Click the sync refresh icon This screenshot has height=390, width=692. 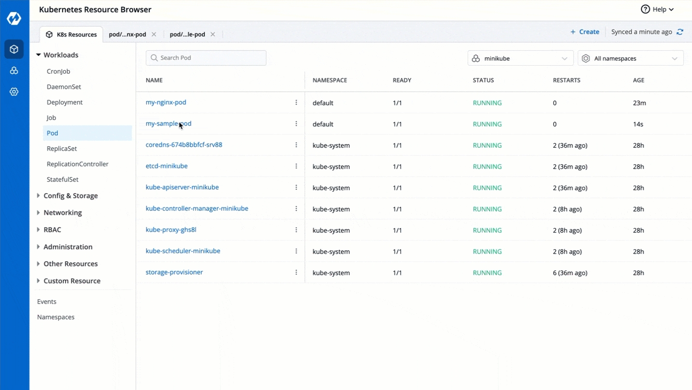click(680, 32)
